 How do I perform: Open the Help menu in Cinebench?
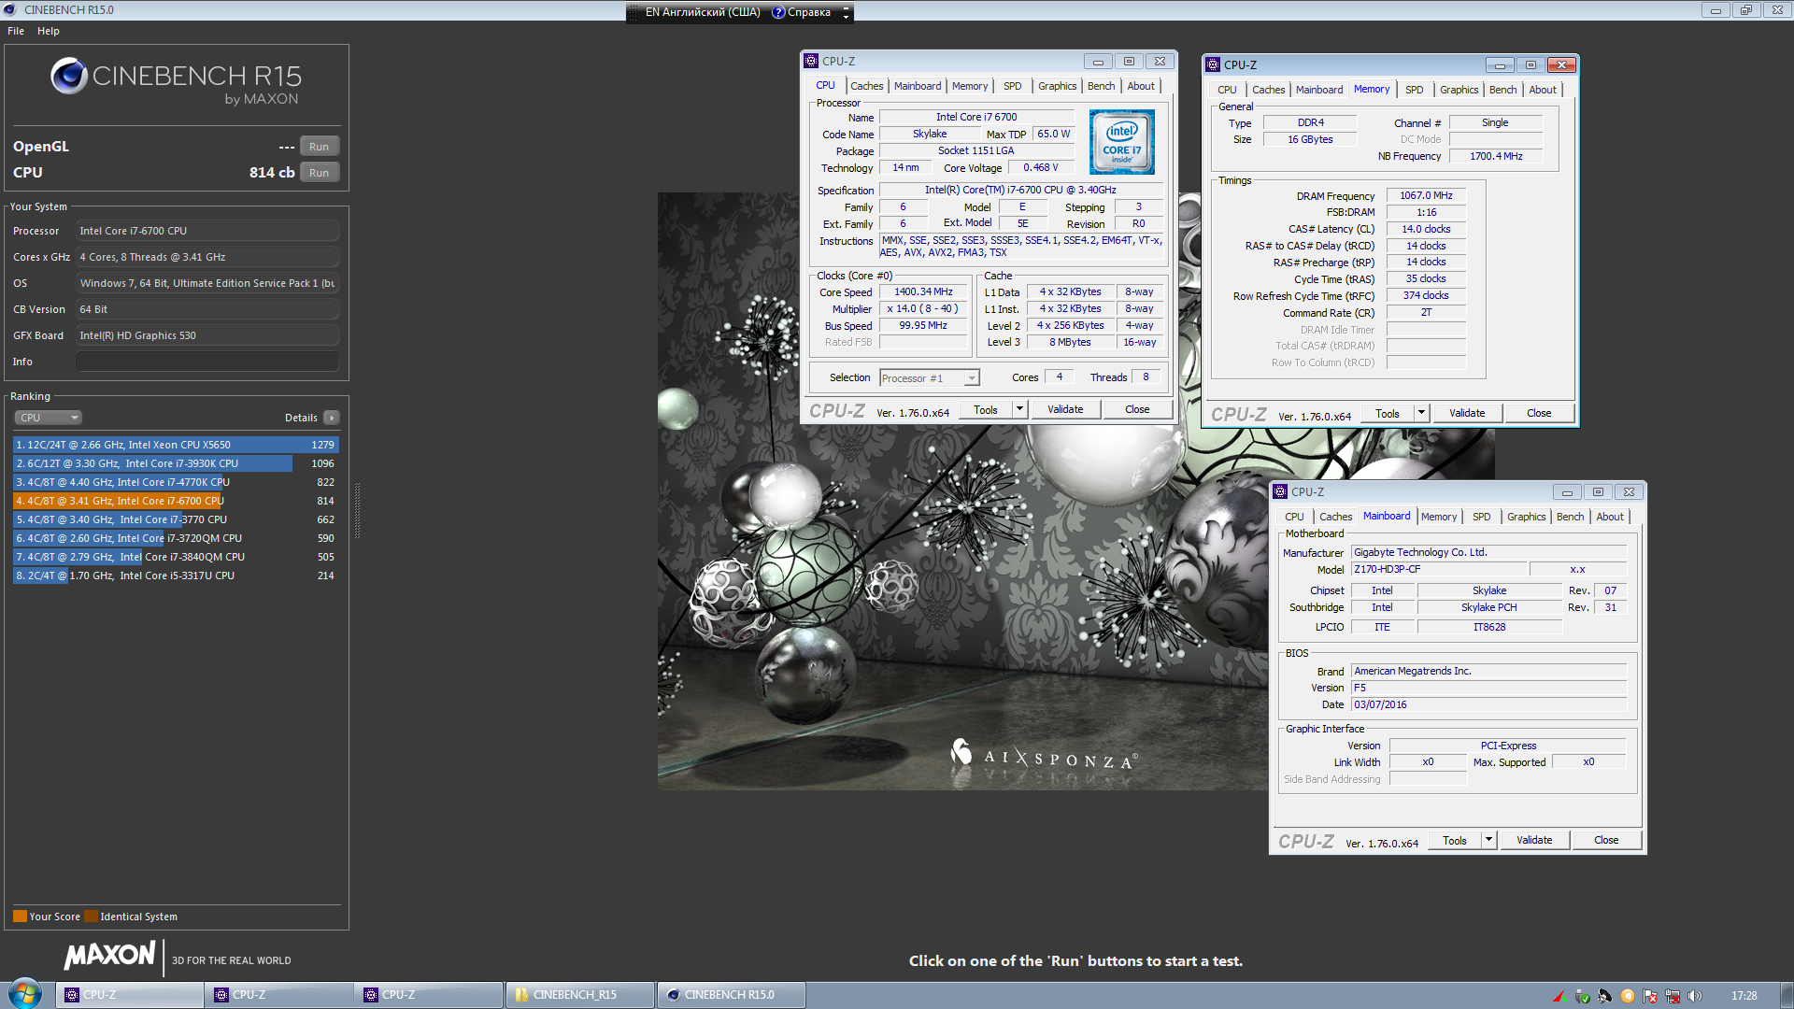pyautogui.click(x=49, y=31)
